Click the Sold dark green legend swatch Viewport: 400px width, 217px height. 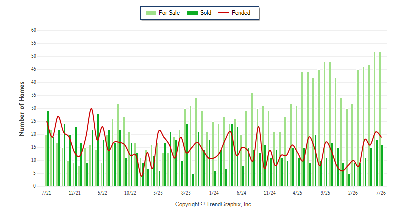coord(192,13)
